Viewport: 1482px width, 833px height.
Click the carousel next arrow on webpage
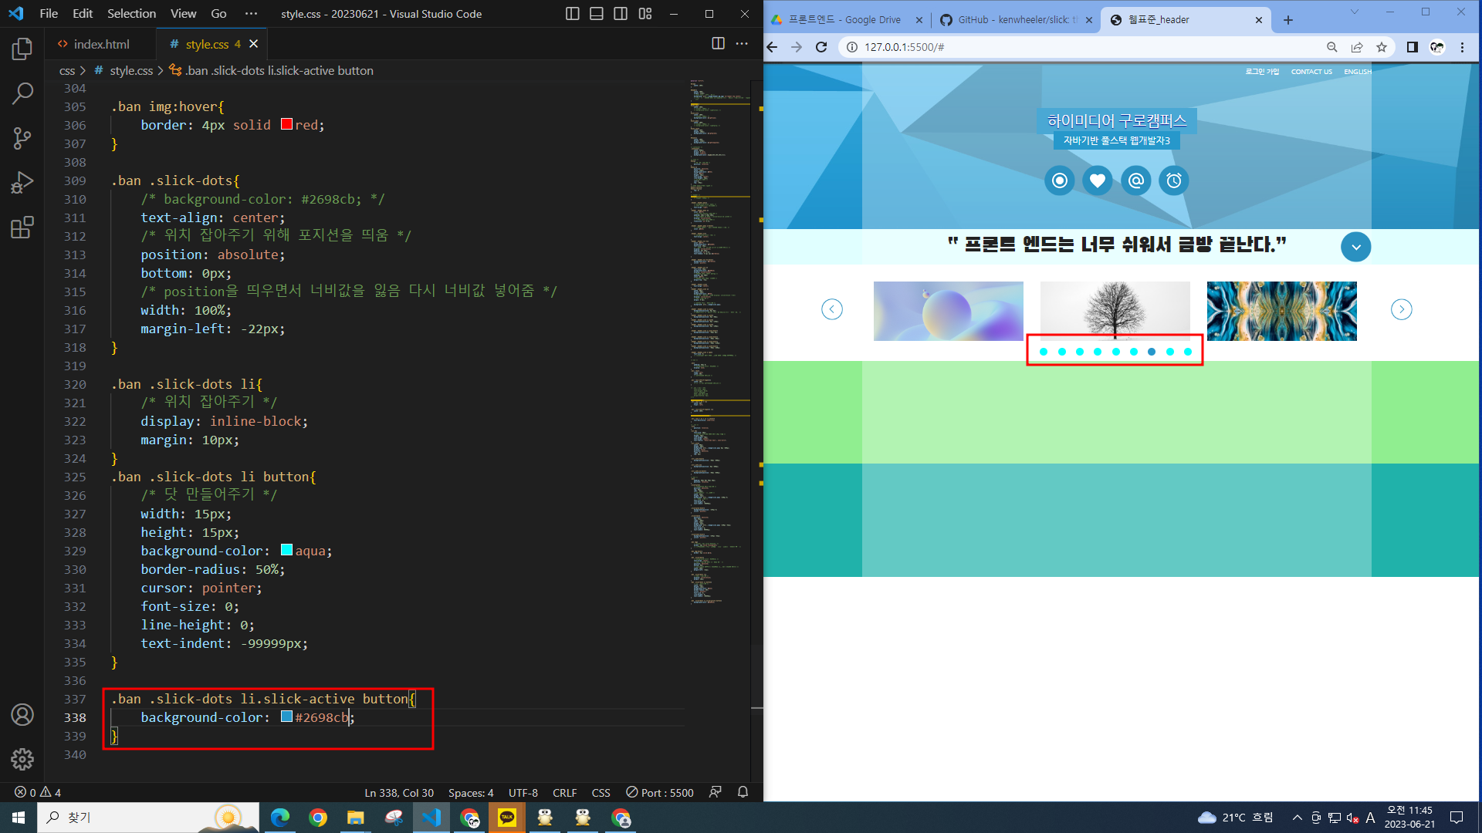point(1401,309)
